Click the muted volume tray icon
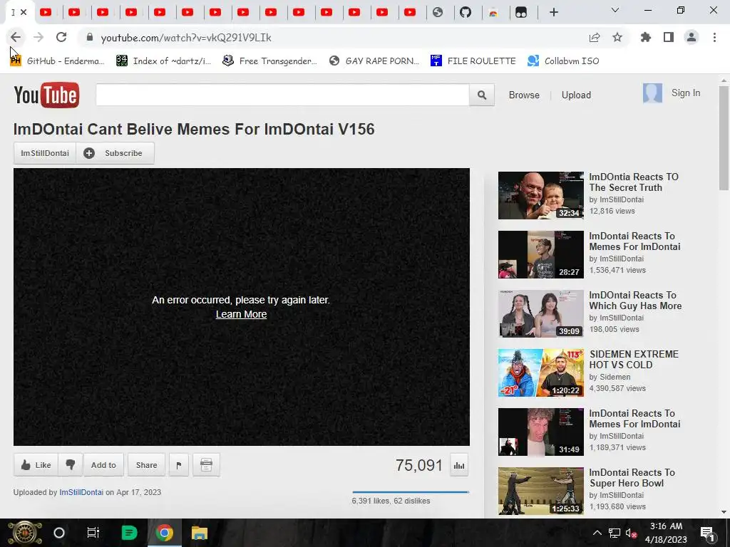Viewport: 730px width, 547px height. (x=632, y=533)
